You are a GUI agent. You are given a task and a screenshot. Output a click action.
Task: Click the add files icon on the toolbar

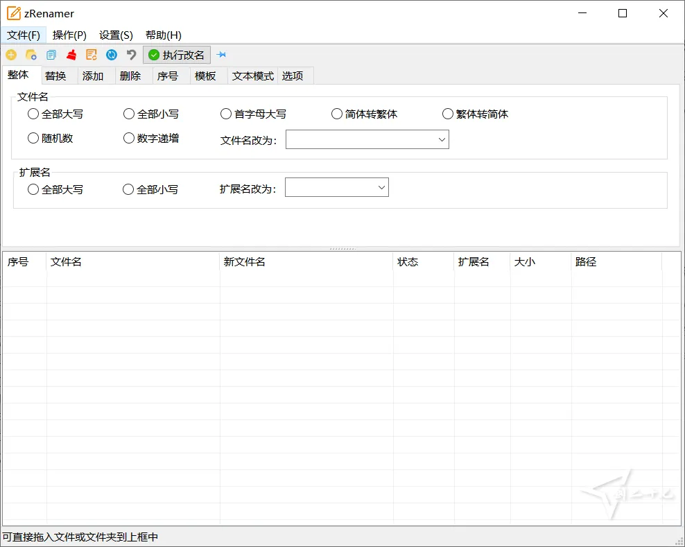(11, 54)
